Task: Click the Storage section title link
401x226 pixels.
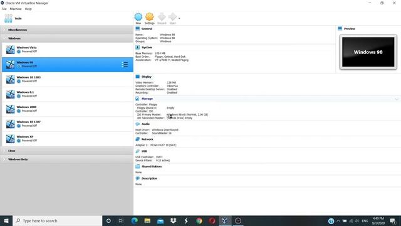Action: [147, 99]
